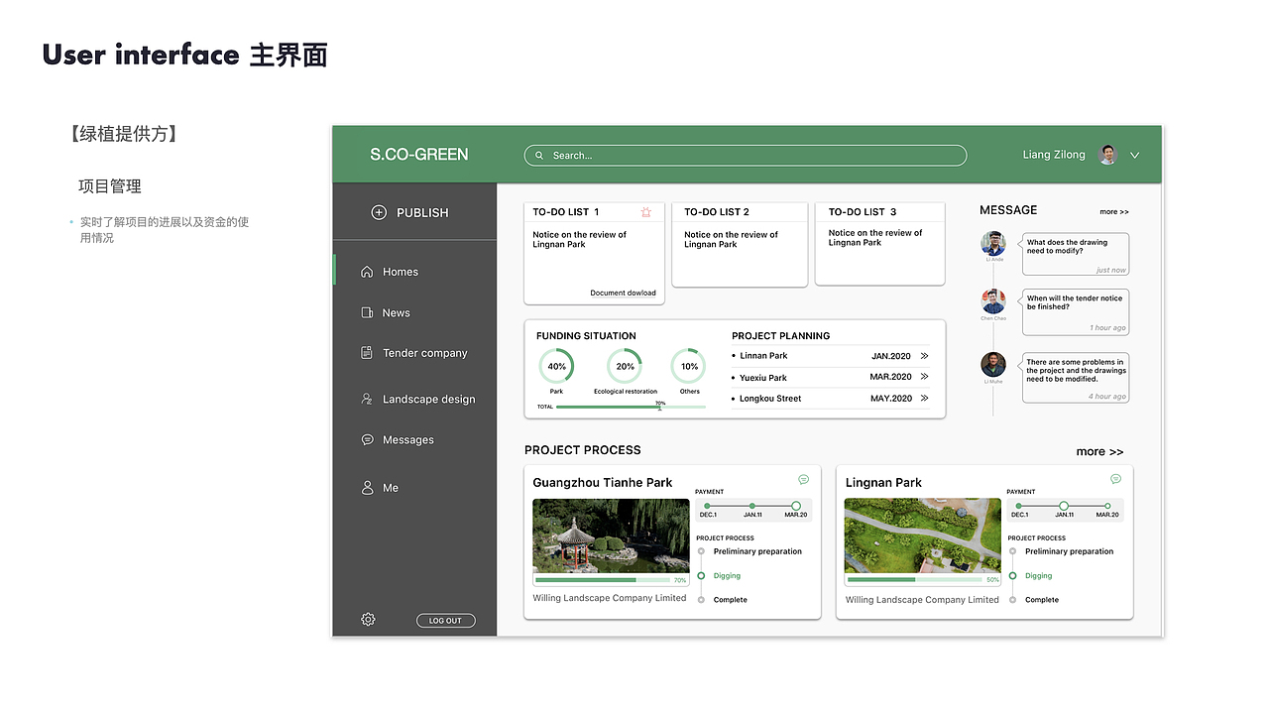
Task: Click the alarm icon on TO-DO LIST 1
Action: pyautogui.click(x=645, y=211)
